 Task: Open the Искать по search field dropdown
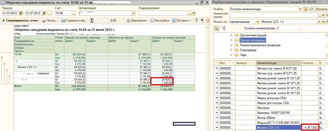(257, 22)
